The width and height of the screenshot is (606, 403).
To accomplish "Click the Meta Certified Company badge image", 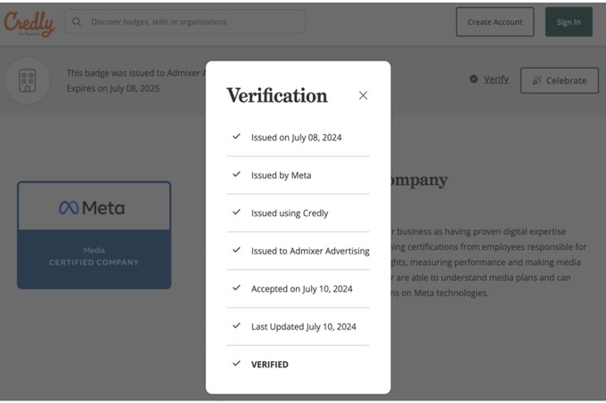I will tap(94, 235).
